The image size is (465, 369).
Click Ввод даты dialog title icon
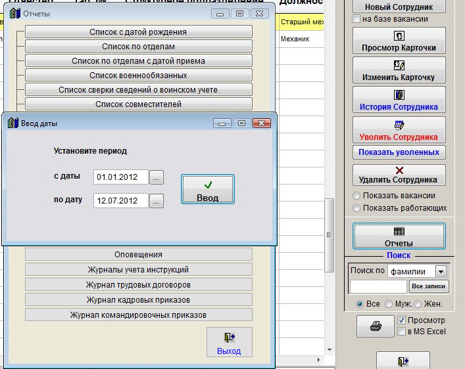12,123
